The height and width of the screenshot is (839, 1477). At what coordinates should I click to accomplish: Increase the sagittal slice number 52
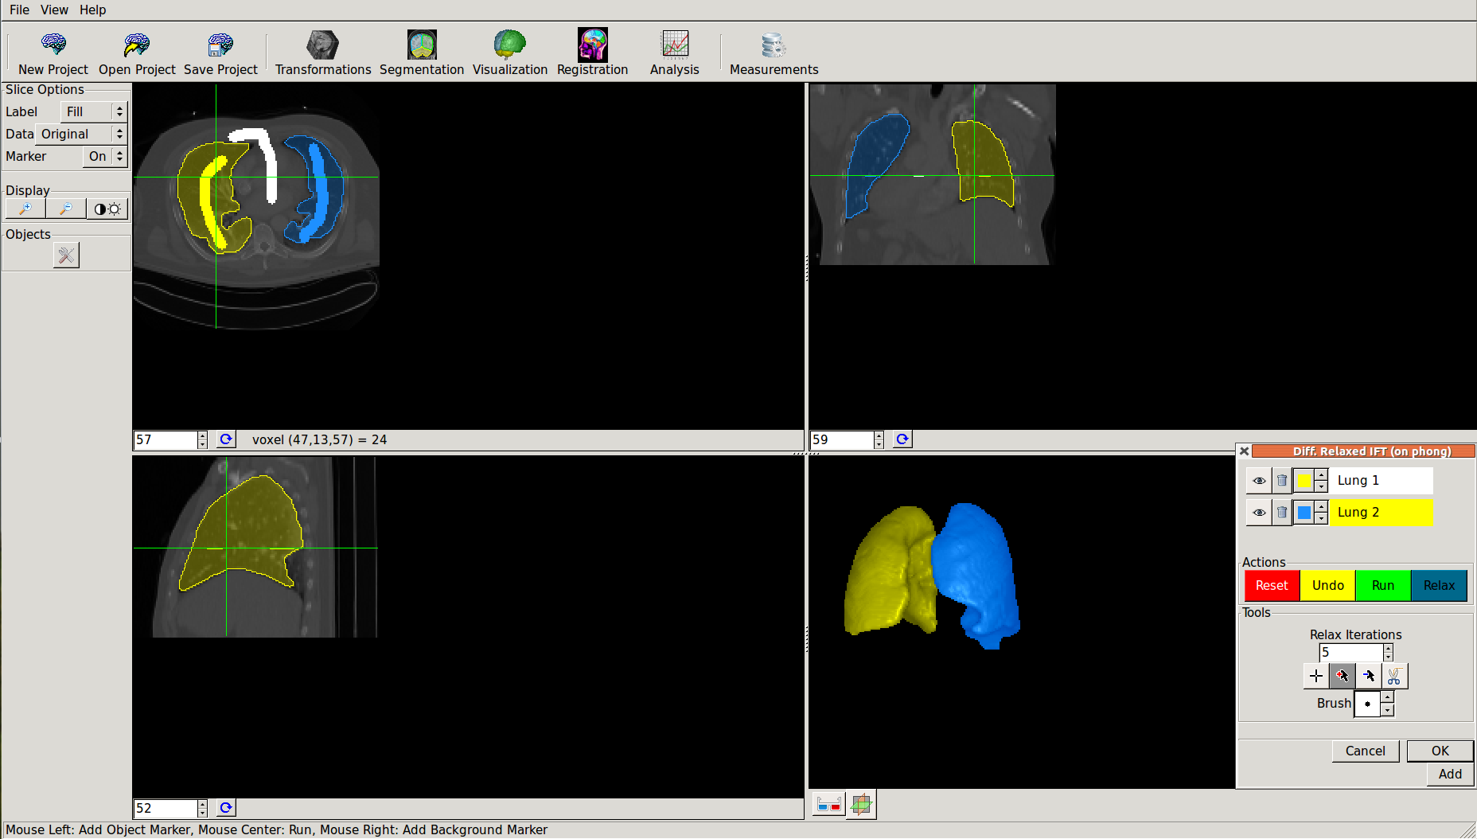click(203, 804)
